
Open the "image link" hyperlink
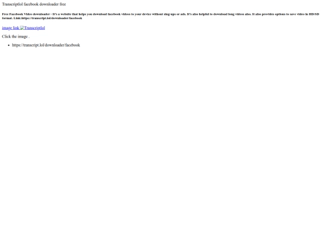coord(11,27)
